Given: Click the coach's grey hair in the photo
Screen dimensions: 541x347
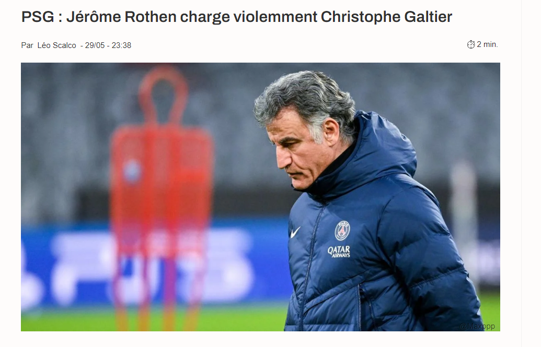Looking at the screenshot, I should [x=304, y=97].
